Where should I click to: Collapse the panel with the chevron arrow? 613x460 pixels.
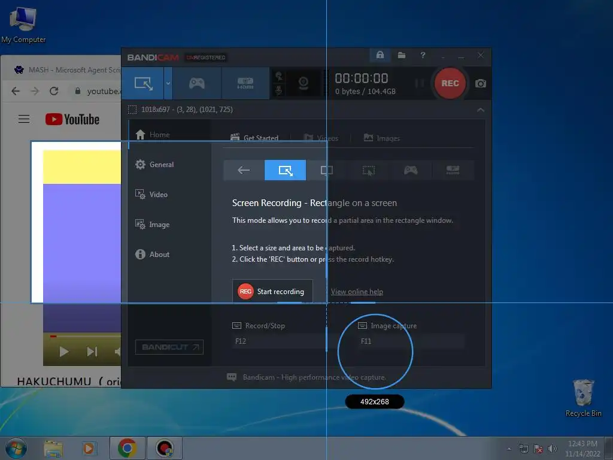pos(481,110)
